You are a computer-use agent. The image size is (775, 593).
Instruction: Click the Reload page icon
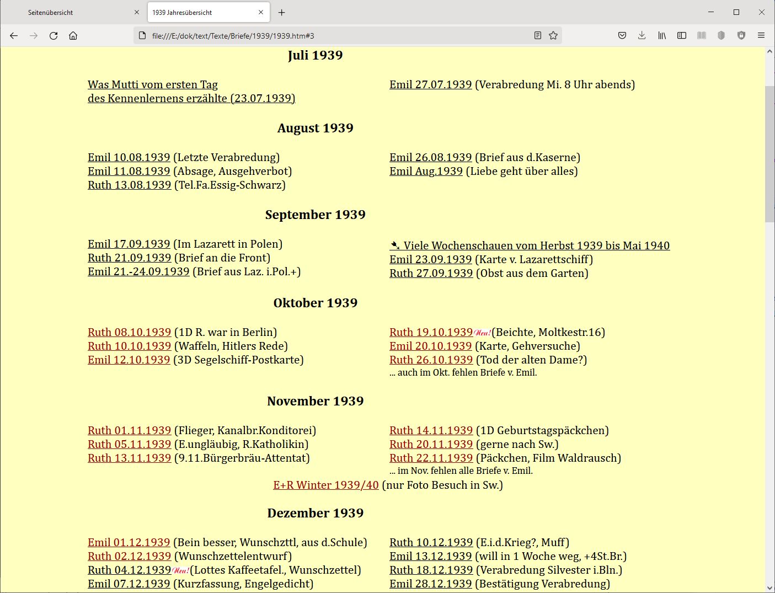pyautogui.click(x=54, y=36)
